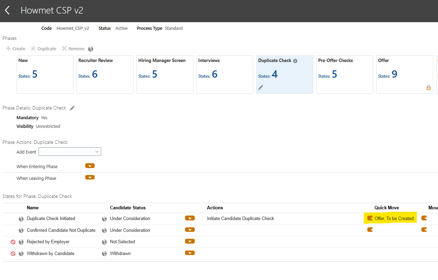Select the Hiring Manager Screen phase card

pyautogui.click(x=165, y=75)
